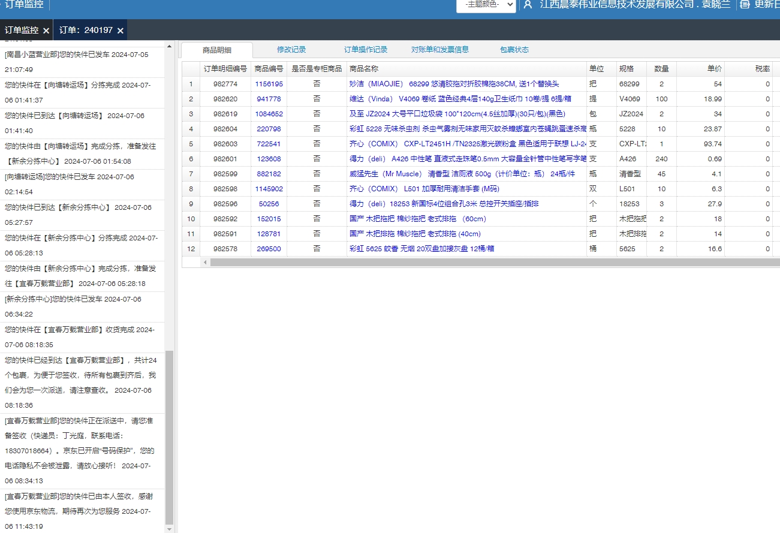Click company name 江西晨泰伟业信息技术发展有限公司
Image resolution: width=780 pixels, height=533 pixels.
617,5
